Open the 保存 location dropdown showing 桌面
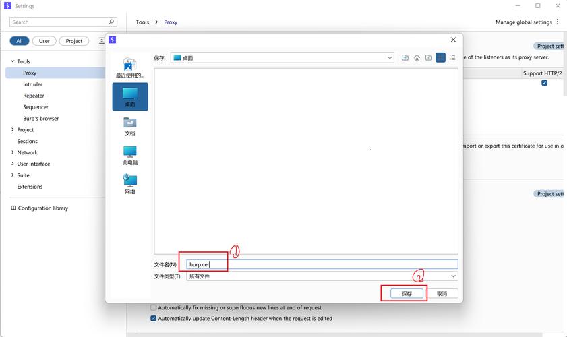The height and width of the screenshot is (337, 567). 282,57
